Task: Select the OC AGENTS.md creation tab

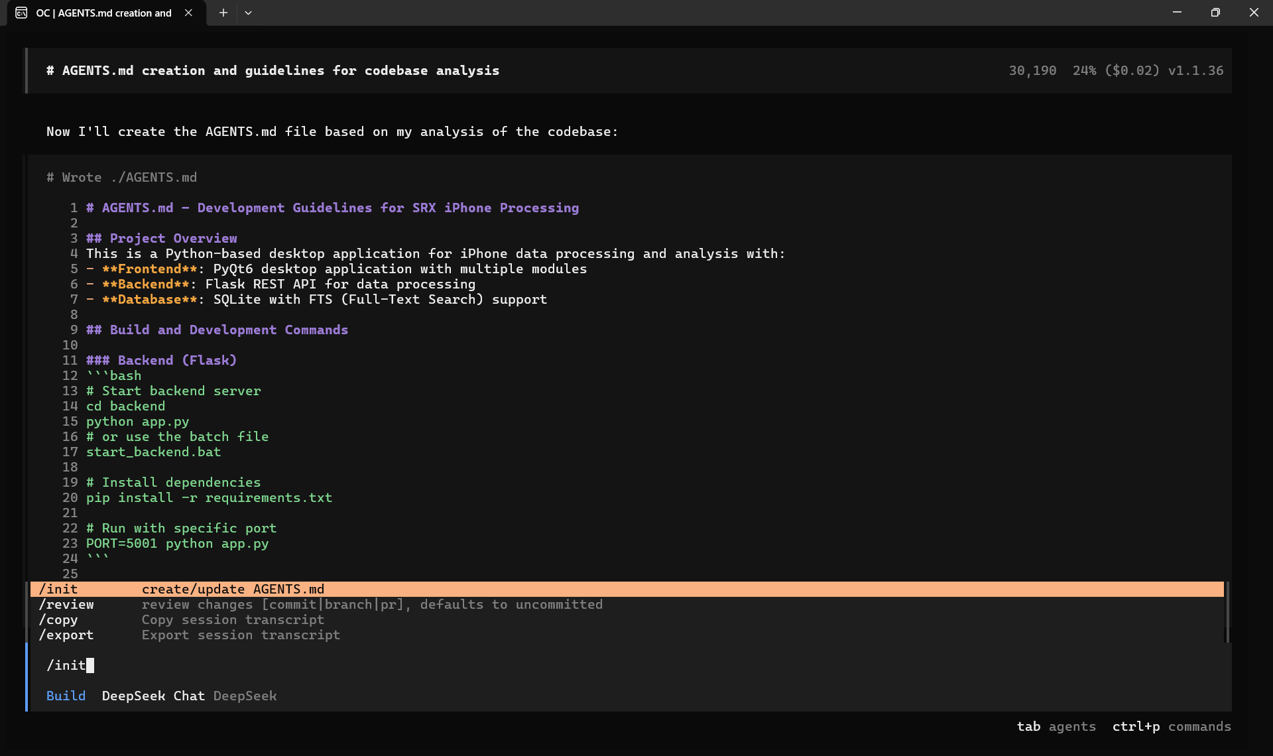Action: tap(103, 13)
